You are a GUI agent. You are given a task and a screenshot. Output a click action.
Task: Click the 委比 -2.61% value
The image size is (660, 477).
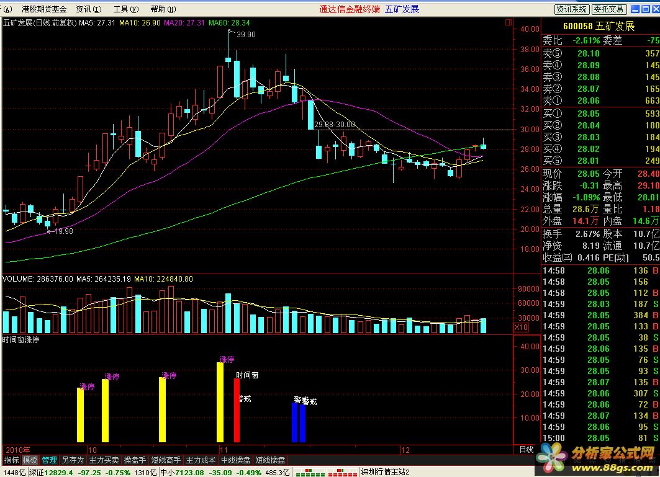[586, 40]
